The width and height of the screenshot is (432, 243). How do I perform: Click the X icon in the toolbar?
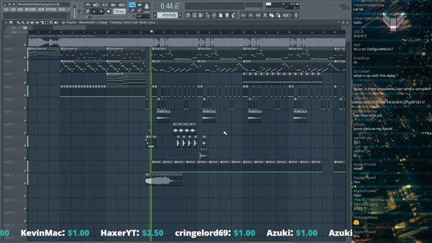[265, 15]
